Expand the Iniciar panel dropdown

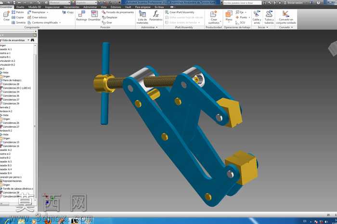[263, 27]
